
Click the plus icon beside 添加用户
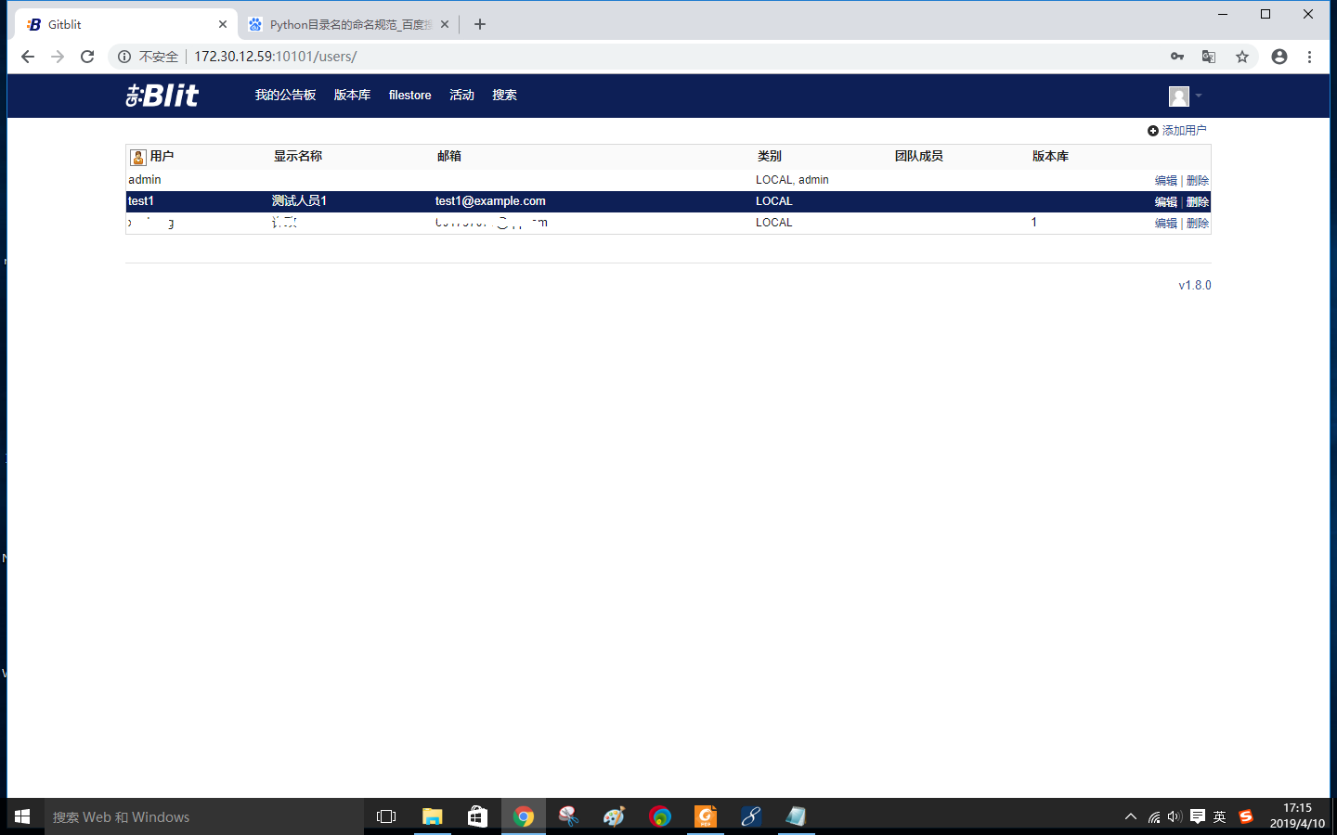click(1151, 131)
